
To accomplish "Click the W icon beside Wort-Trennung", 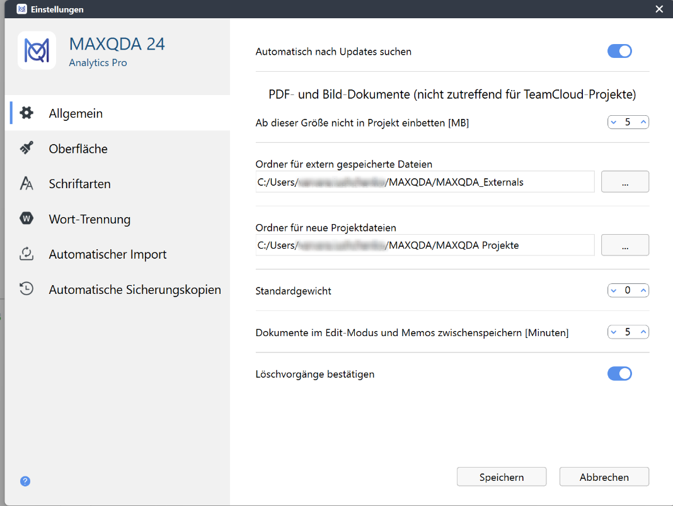I will (26, 218).
